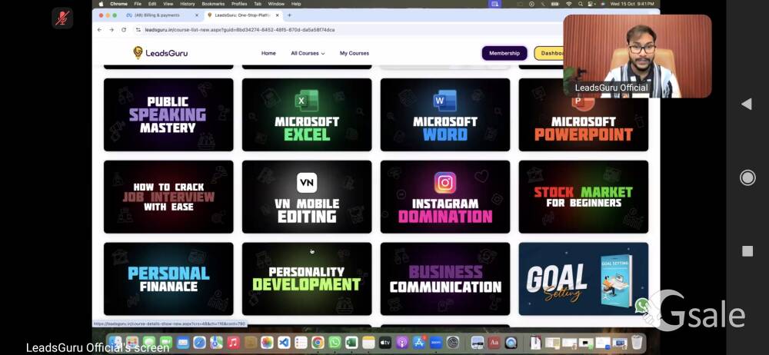Screen dimensions: 769x355
Task: Open the Bookmarks menu in menu bar
Action: pos(213,4)
